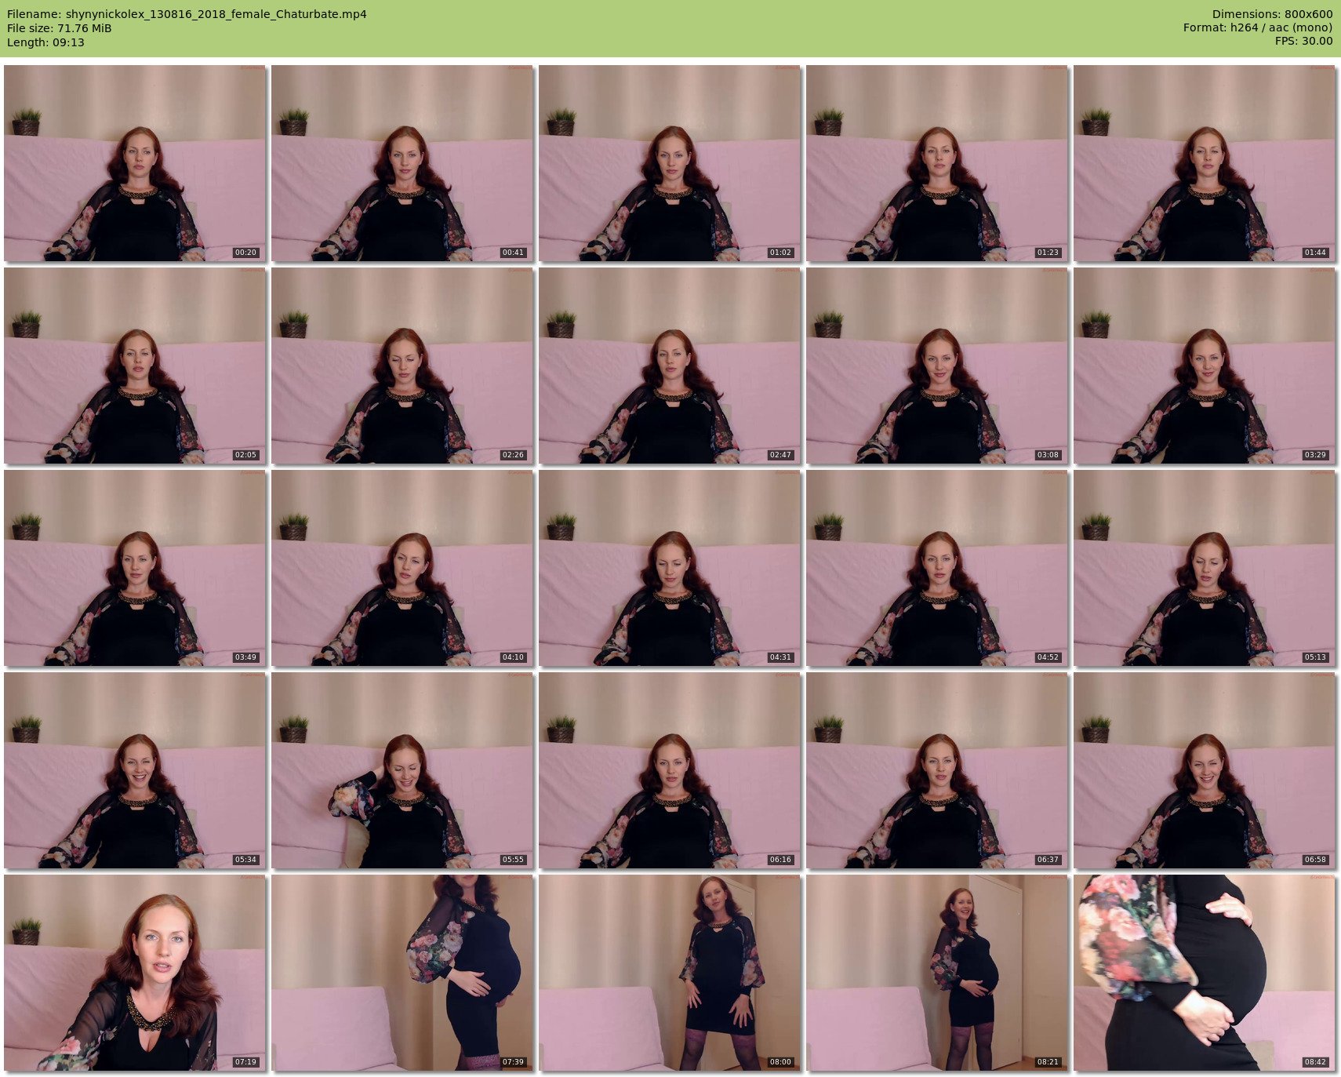The image size is (1341, 1077).
Task: Pick the frame at 03:29
Action: 1205,366
